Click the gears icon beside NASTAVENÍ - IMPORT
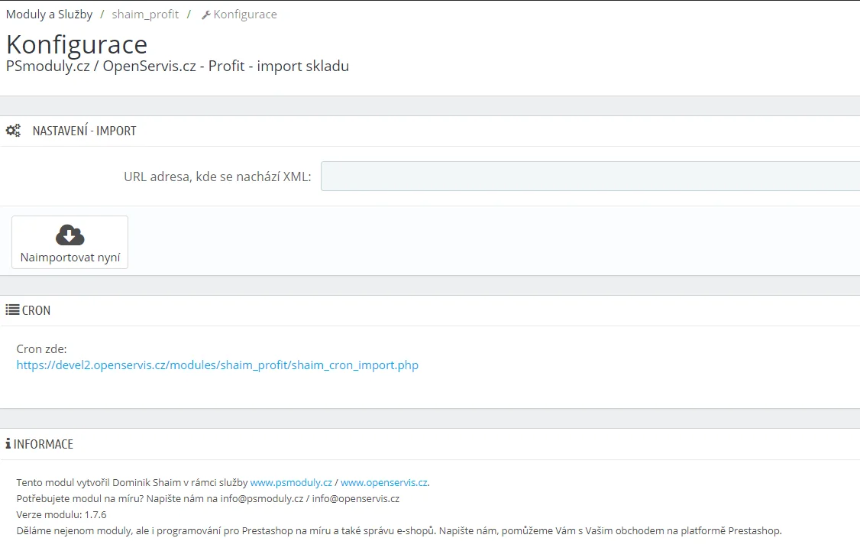 pos(13,131)
